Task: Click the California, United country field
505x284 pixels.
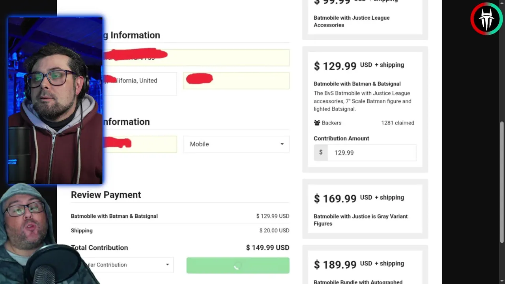Action: (x=140, y=80)
